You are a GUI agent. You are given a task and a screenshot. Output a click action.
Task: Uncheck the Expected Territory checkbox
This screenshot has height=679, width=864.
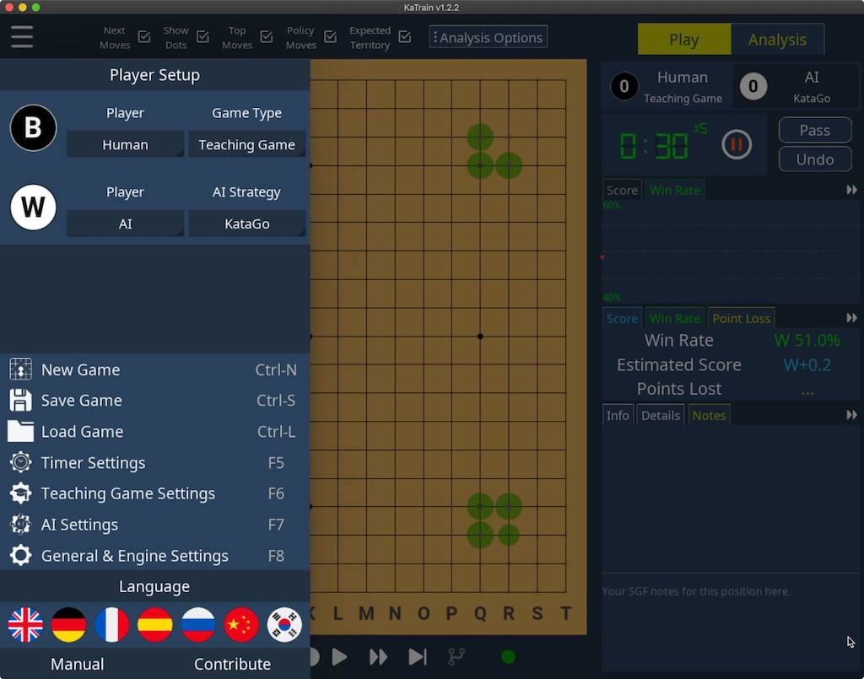(405, 37)
